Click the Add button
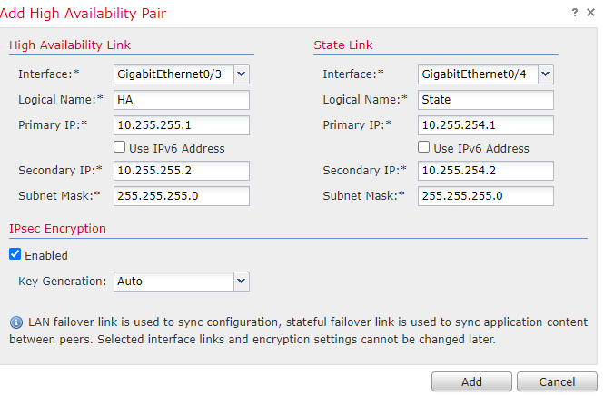This screenshot has width=604, height=396. [x=471, y=381]
